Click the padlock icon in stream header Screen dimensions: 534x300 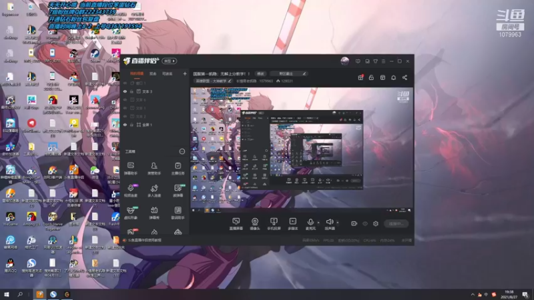371,77
